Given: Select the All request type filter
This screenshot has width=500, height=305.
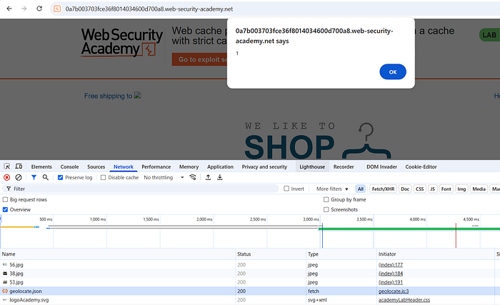Looking at the screenshot, I should pyautogui.click(x=360, y=189).
